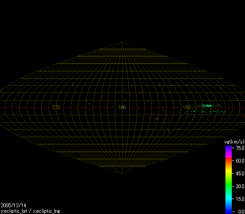This screenshot has width=245, height=214.
Task: Click the 90 longitude label
Action: (x=188, y=107)
